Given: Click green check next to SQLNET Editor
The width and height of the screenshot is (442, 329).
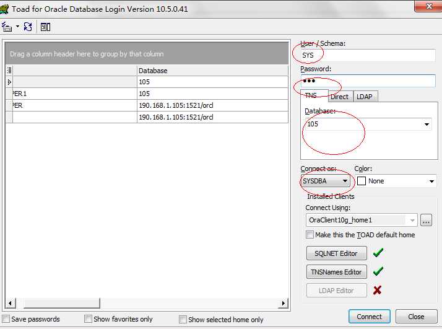Looking at the screenshot, I should [378, 253].
